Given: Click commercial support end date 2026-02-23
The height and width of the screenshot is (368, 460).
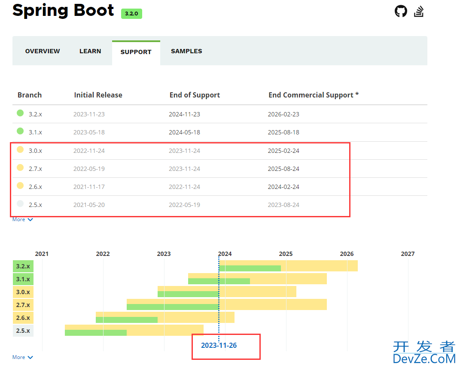Looking at the screenshot, I should 283,114.
